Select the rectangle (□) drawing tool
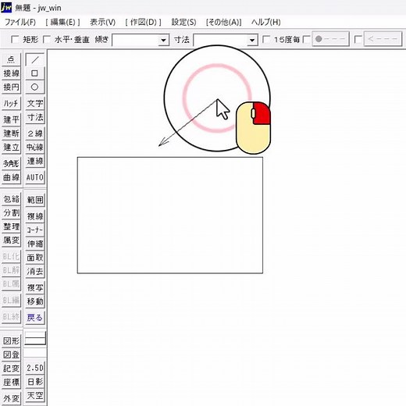Screen dimensions: 406x406 35,73
